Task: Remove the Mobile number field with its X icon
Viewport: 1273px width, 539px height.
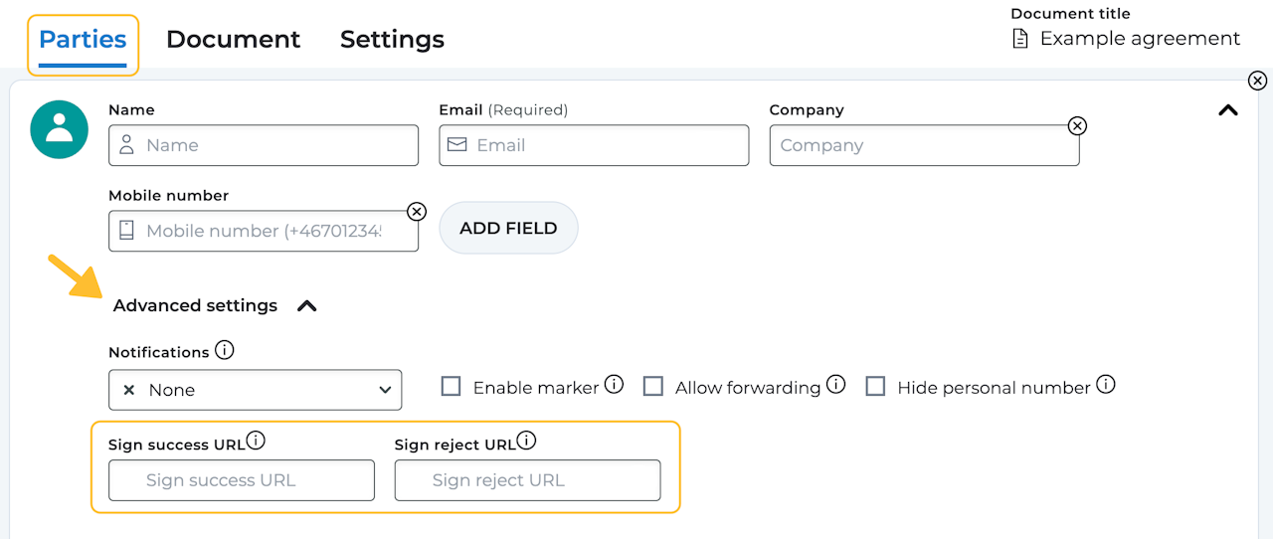Action: click(x=417, y=211)
